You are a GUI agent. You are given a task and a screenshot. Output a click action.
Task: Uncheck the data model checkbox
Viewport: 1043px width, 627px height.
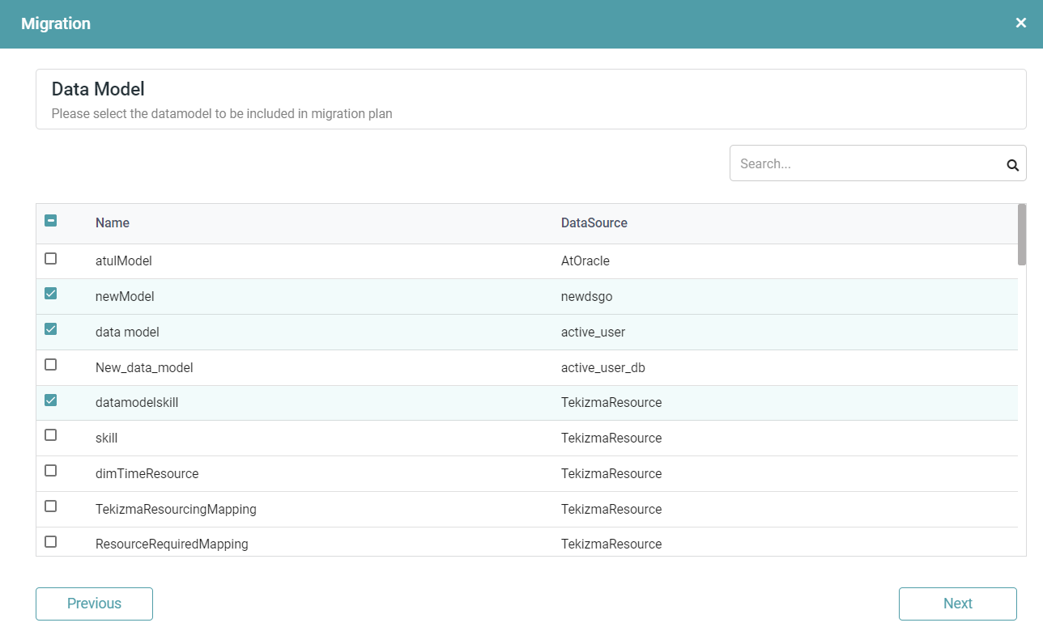click(x=50, y=329)
